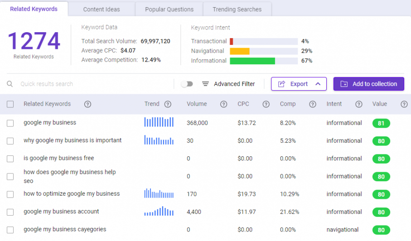
Task: Click the red Transactional intent bar
Action: point(232,41)
